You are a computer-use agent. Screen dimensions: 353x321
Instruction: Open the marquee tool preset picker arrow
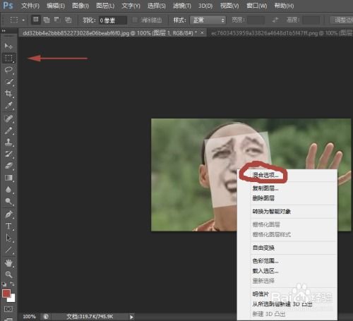point(23,20)
